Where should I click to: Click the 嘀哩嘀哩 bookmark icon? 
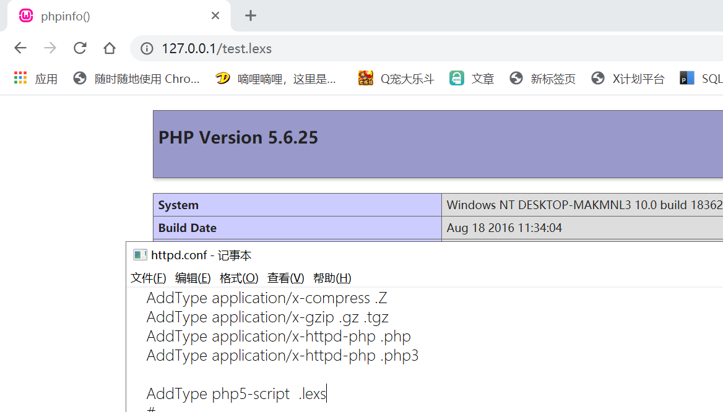tap(223, 78)
